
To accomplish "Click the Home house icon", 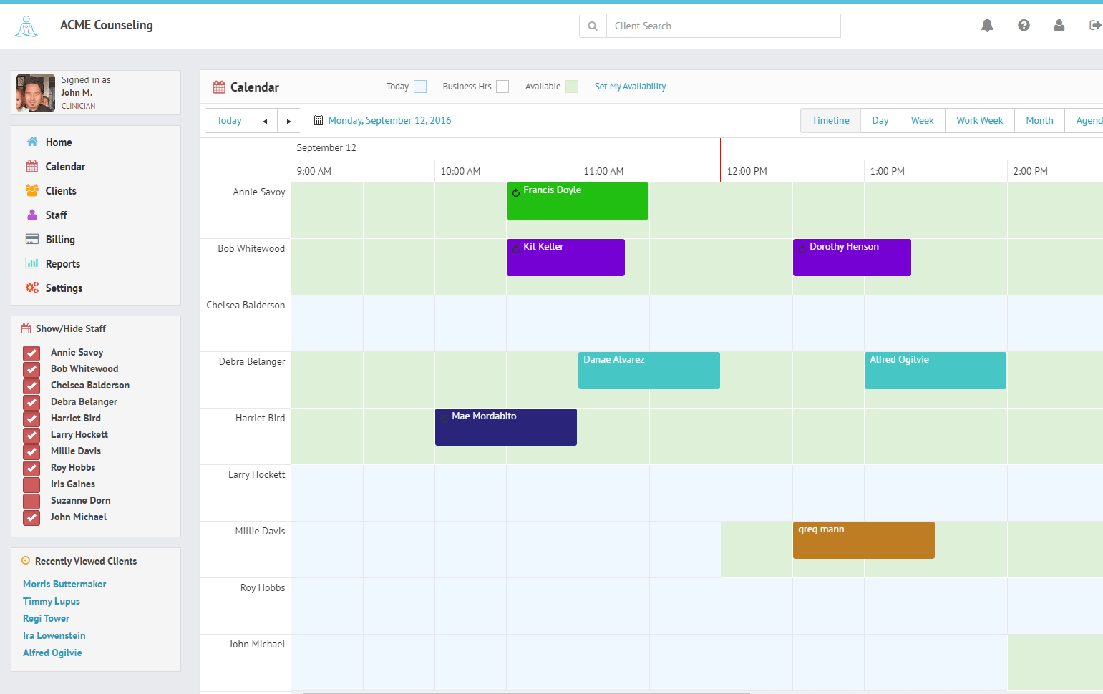I will pyautogui.click(x=32, y=142).
